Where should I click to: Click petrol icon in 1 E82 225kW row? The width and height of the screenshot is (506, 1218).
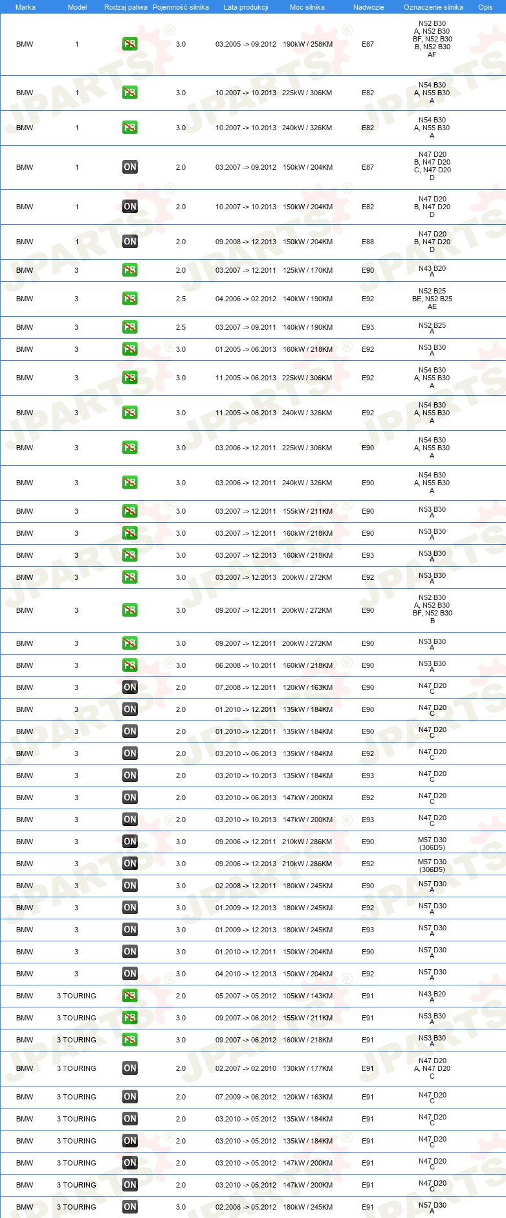click(x=130, y=93)
